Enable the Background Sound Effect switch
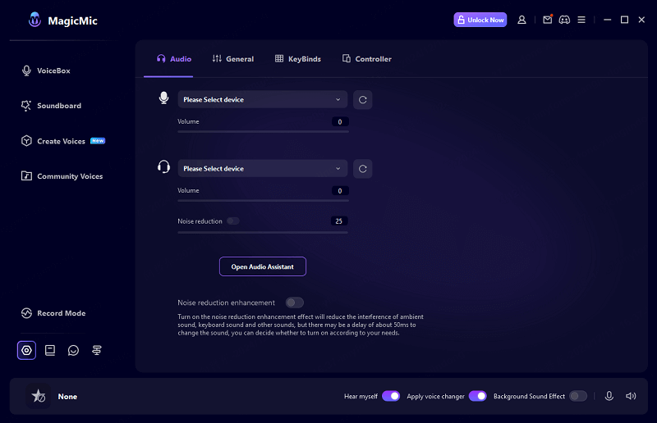This screenshot has width=657, height=423. [x=578, y=396]
